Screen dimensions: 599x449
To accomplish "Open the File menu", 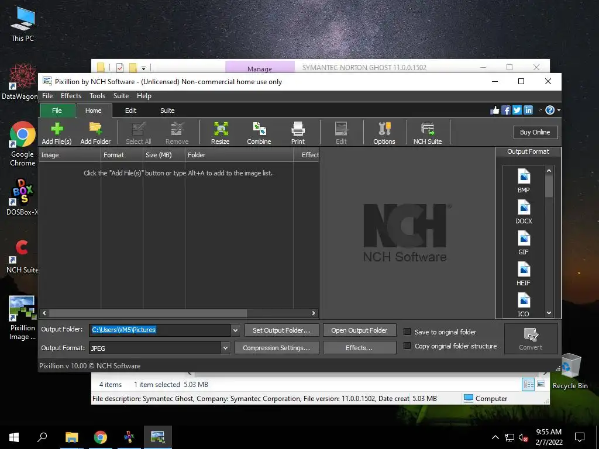I will point(47,96).
